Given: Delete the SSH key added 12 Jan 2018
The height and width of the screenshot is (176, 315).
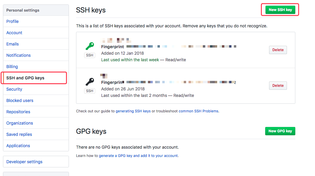Looking at the screenshot, I should pyautogui.click(x=278, y=50).
